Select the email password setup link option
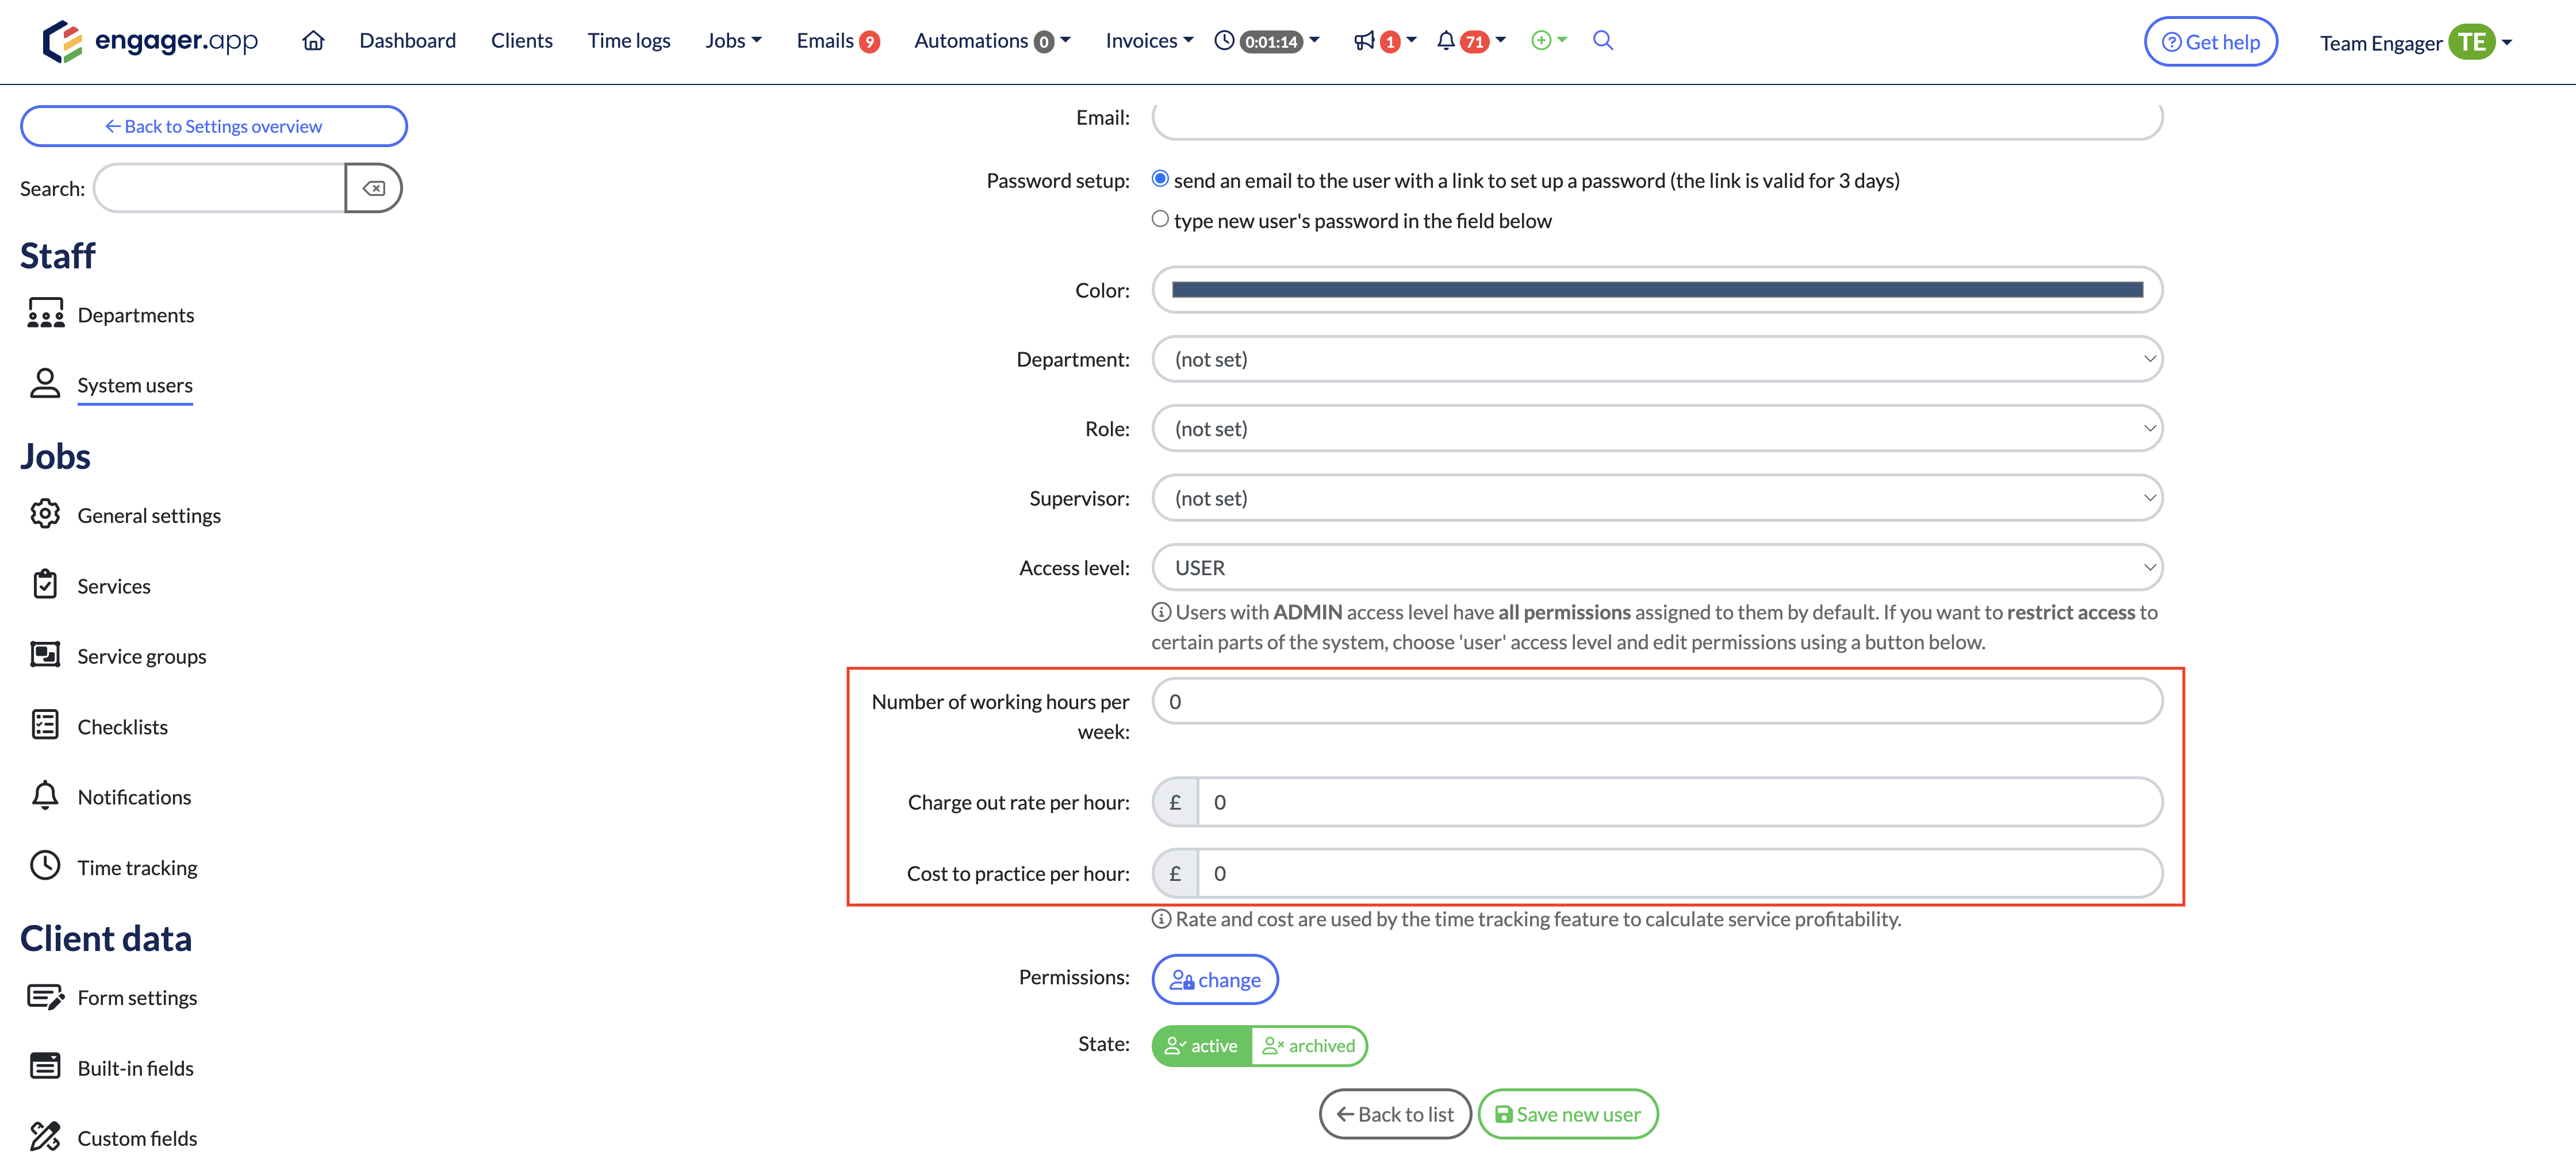Viewport: 2576px width, 1155px height. point(1160,178)
